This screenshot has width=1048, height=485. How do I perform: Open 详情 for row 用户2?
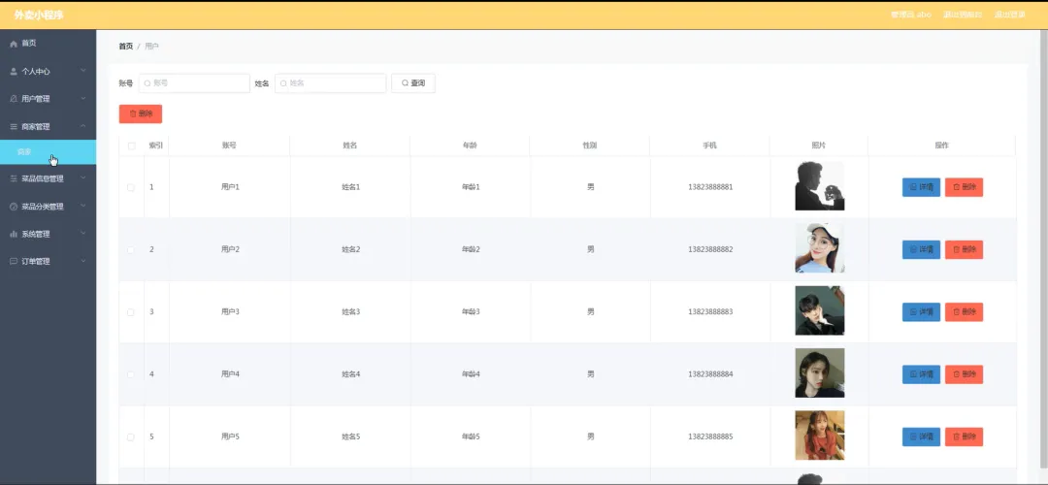(921, 250)
